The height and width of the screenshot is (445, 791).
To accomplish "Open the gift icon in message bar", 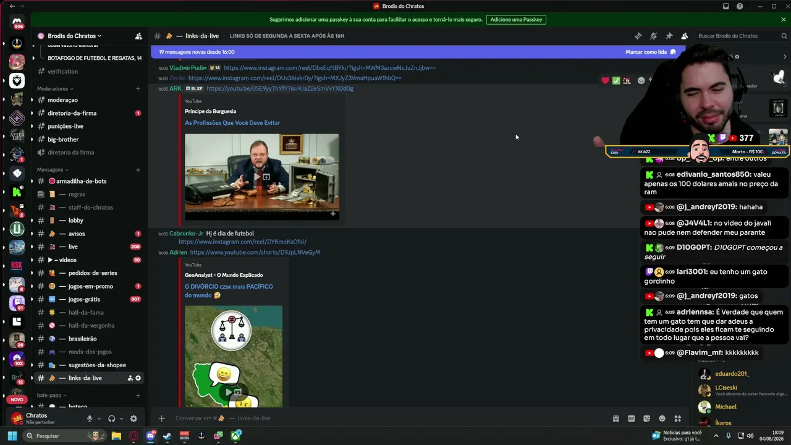I will tap(616, 418).
